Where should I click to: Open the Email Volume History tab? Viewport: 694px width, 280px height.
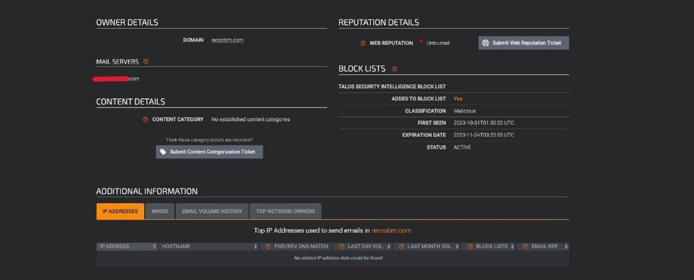point(212,211)
